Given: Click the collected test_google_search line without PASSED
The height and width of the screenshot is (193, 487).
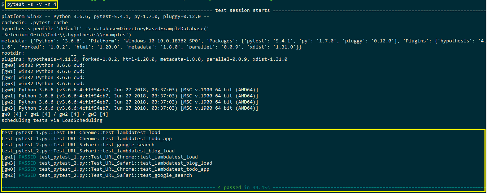Looking at the screenshot, I should [78, 145].
